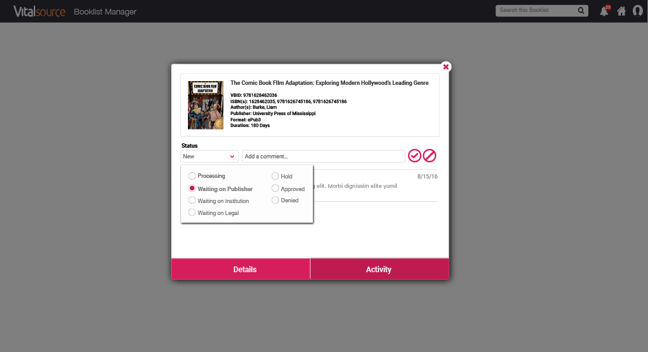Click the notifications bell icon

(x=604, y=11)
